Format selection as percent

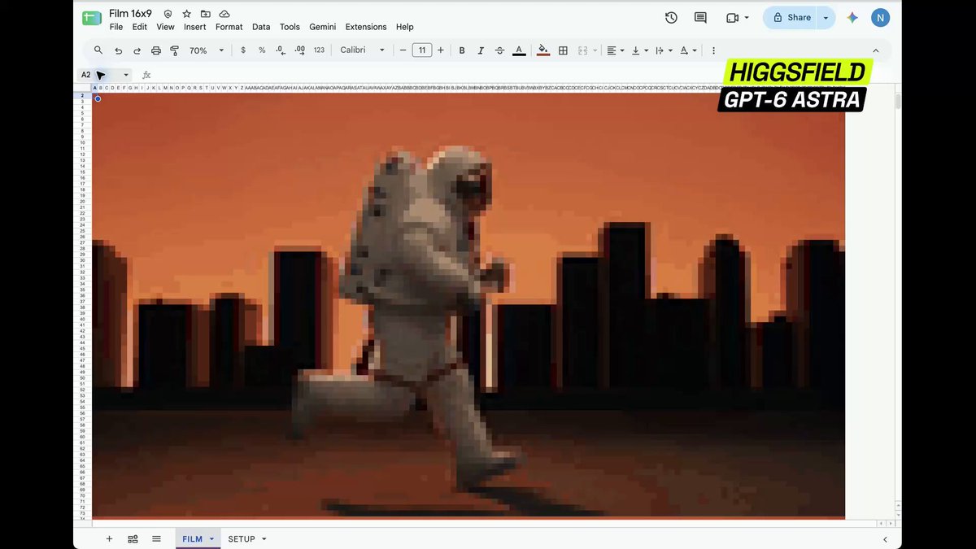(x=262, y=50)
